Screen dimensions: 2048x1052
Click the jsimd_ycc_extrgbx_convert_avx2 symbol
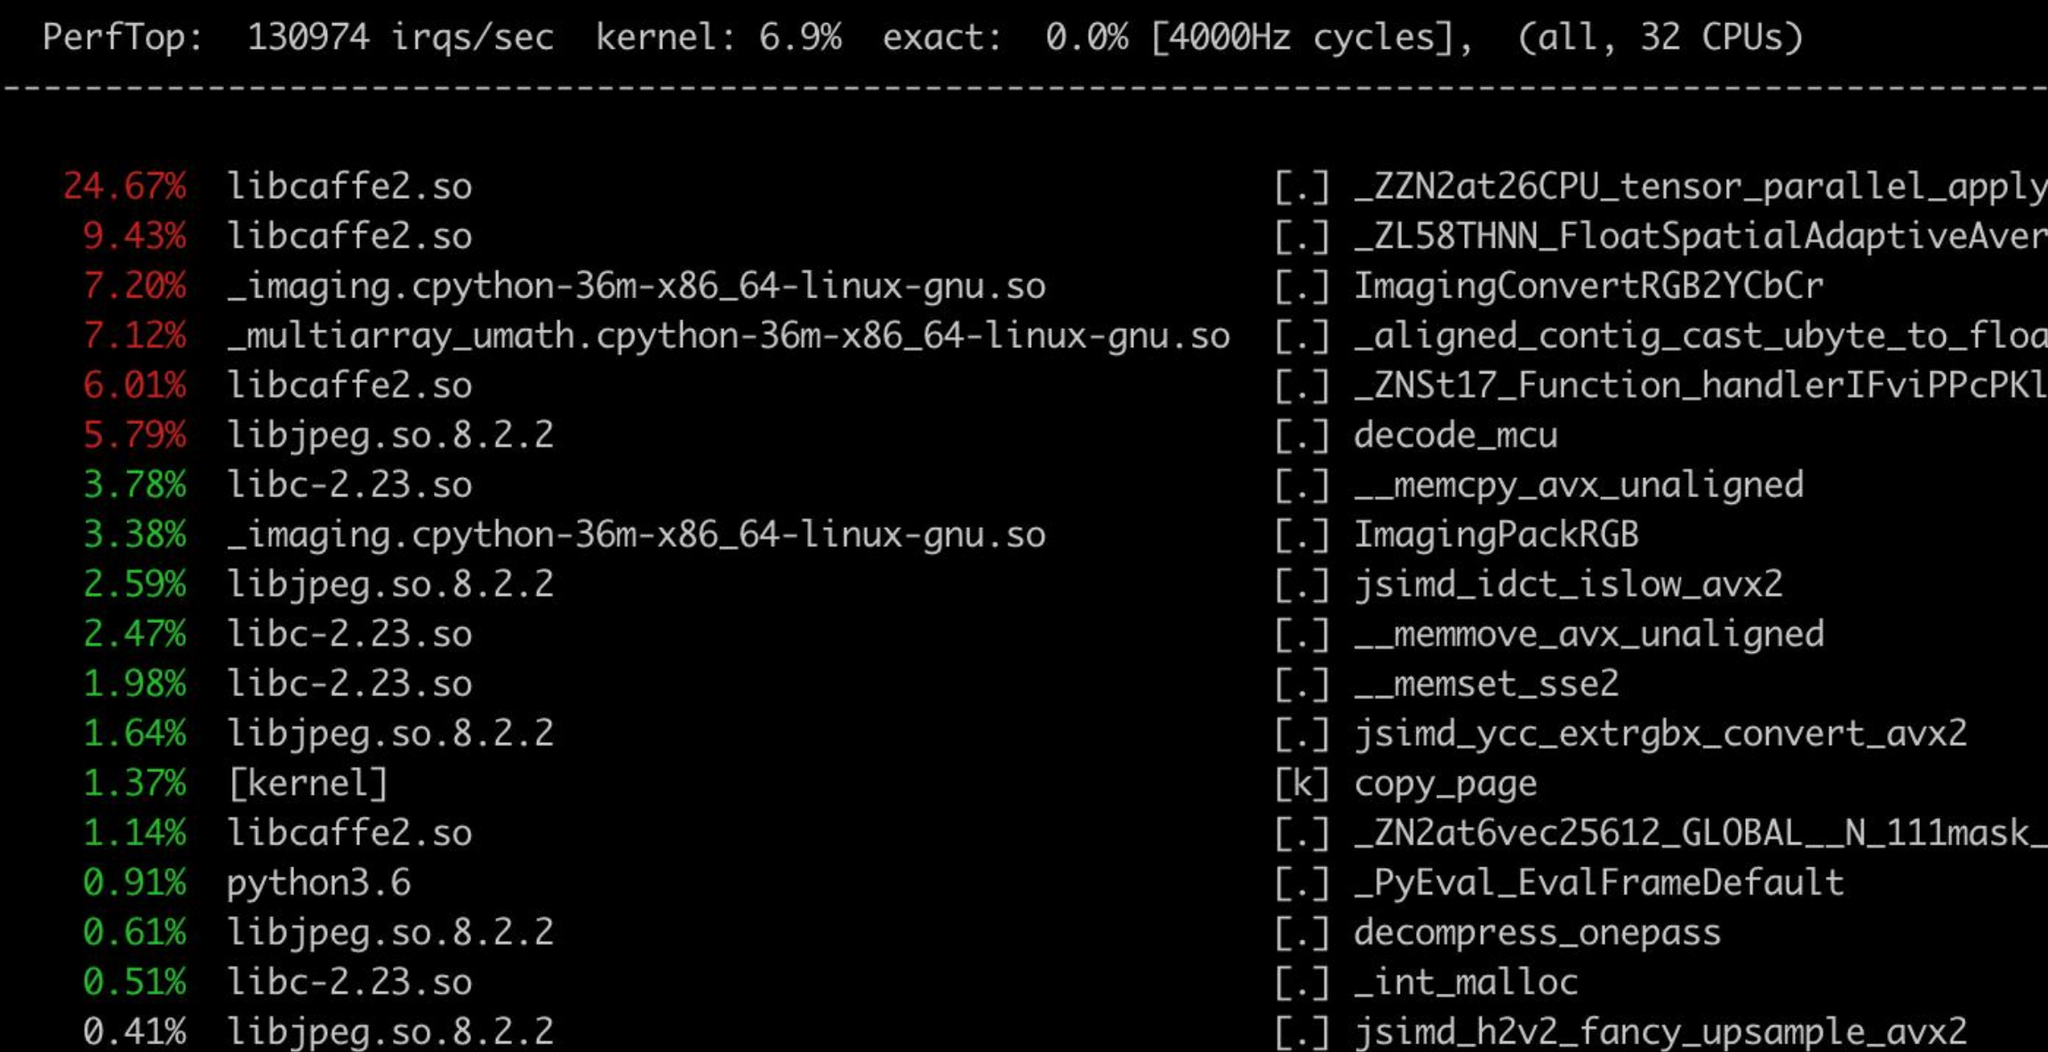point(1660,734)
